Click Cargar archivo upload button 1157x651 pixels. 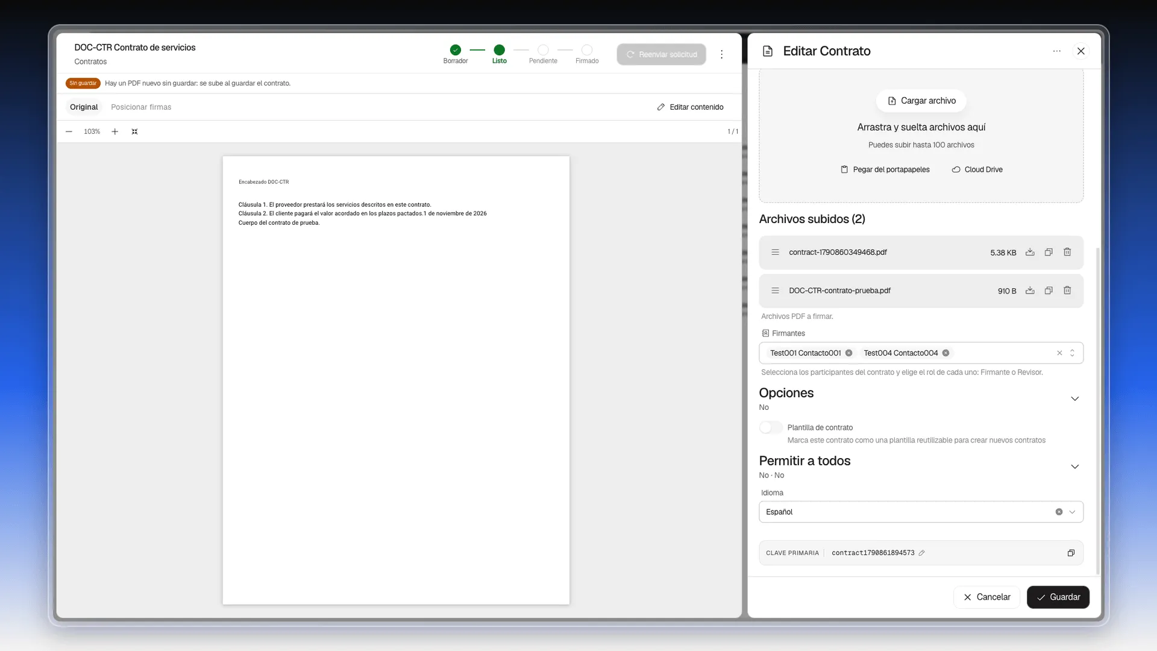pyautogui.click(x=921, y=101)
